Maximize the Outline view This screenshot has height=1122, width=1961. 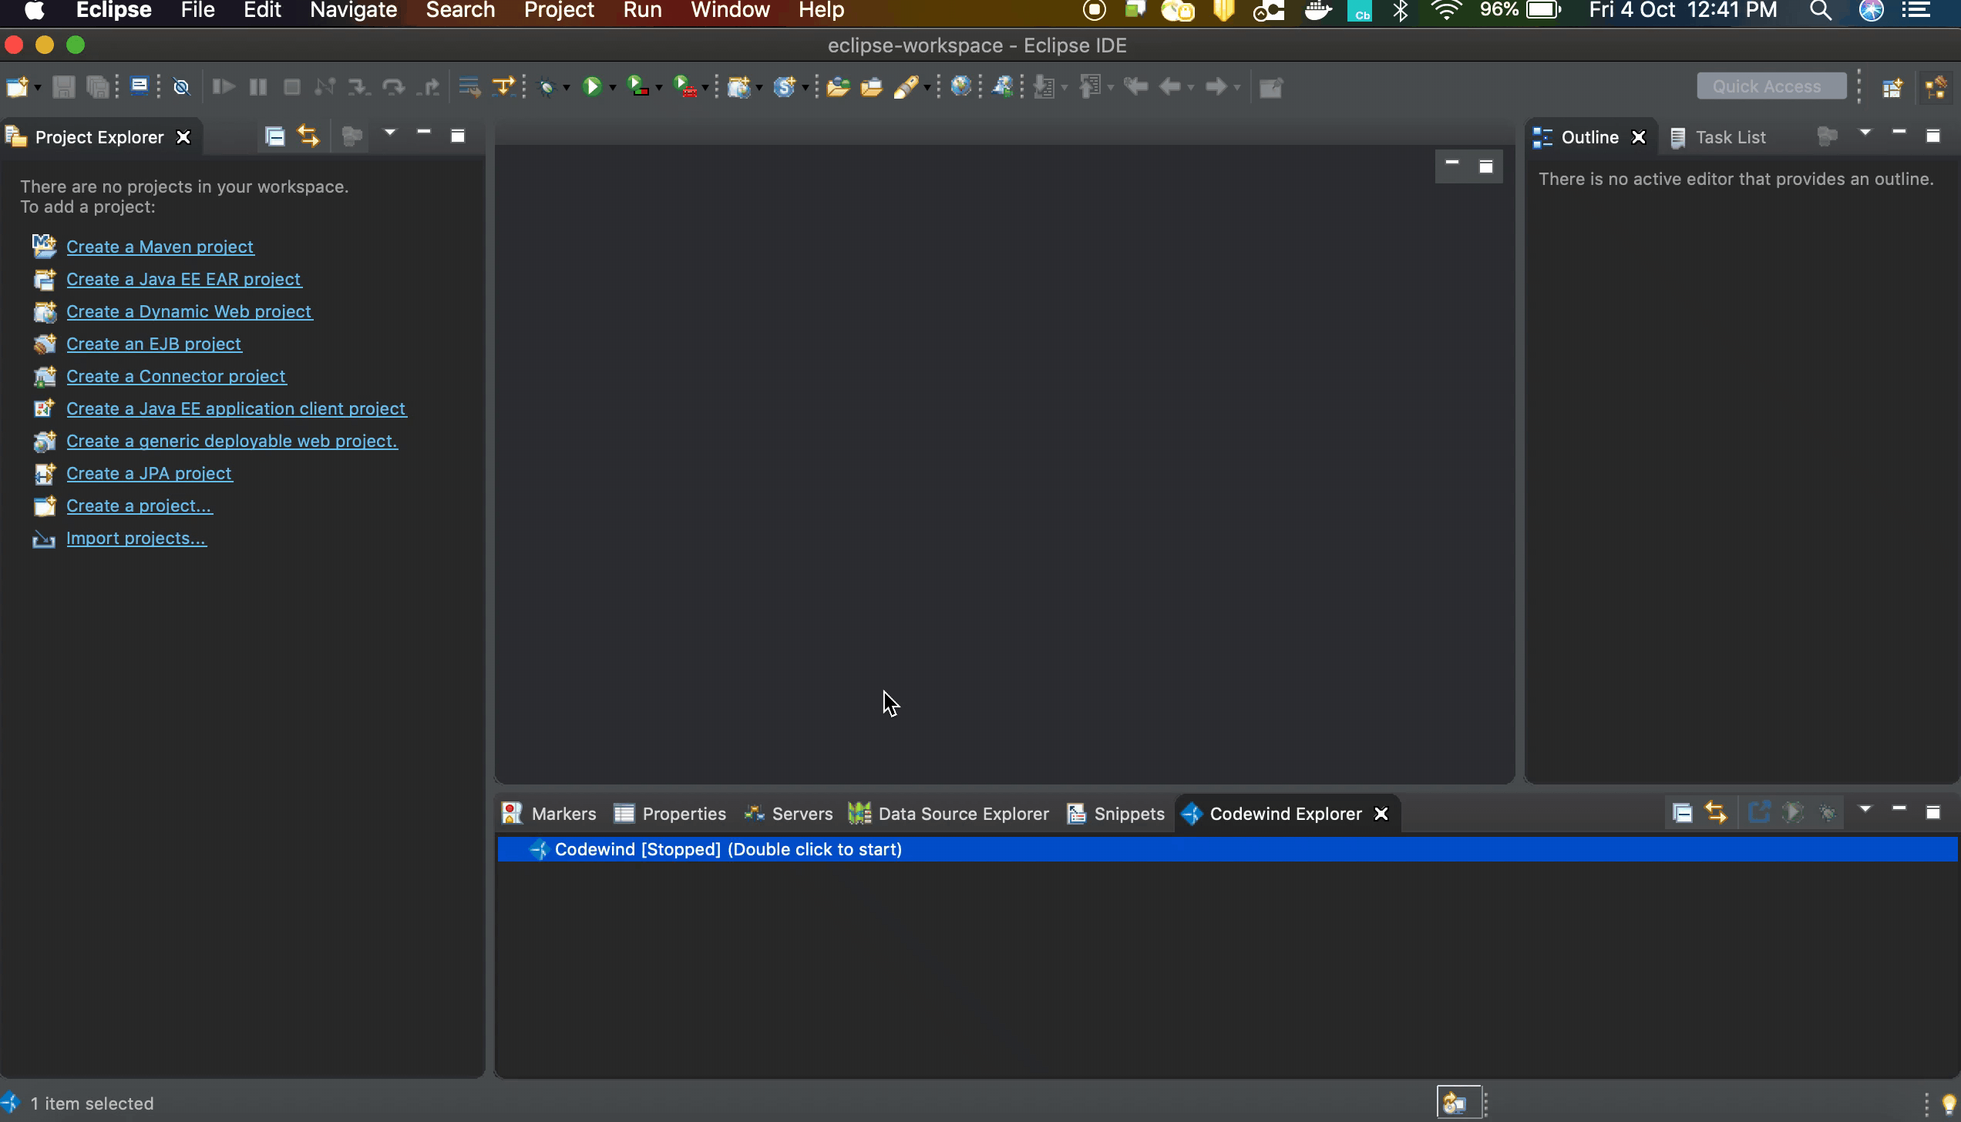pos(1934,136)
